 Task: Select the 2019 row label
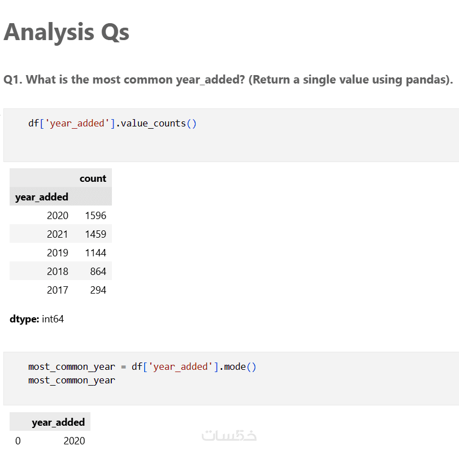pos(58,253)
